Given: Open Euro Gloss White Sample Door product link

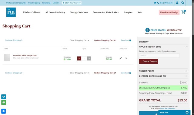Looking at the screenshot, I should point(25,55).
